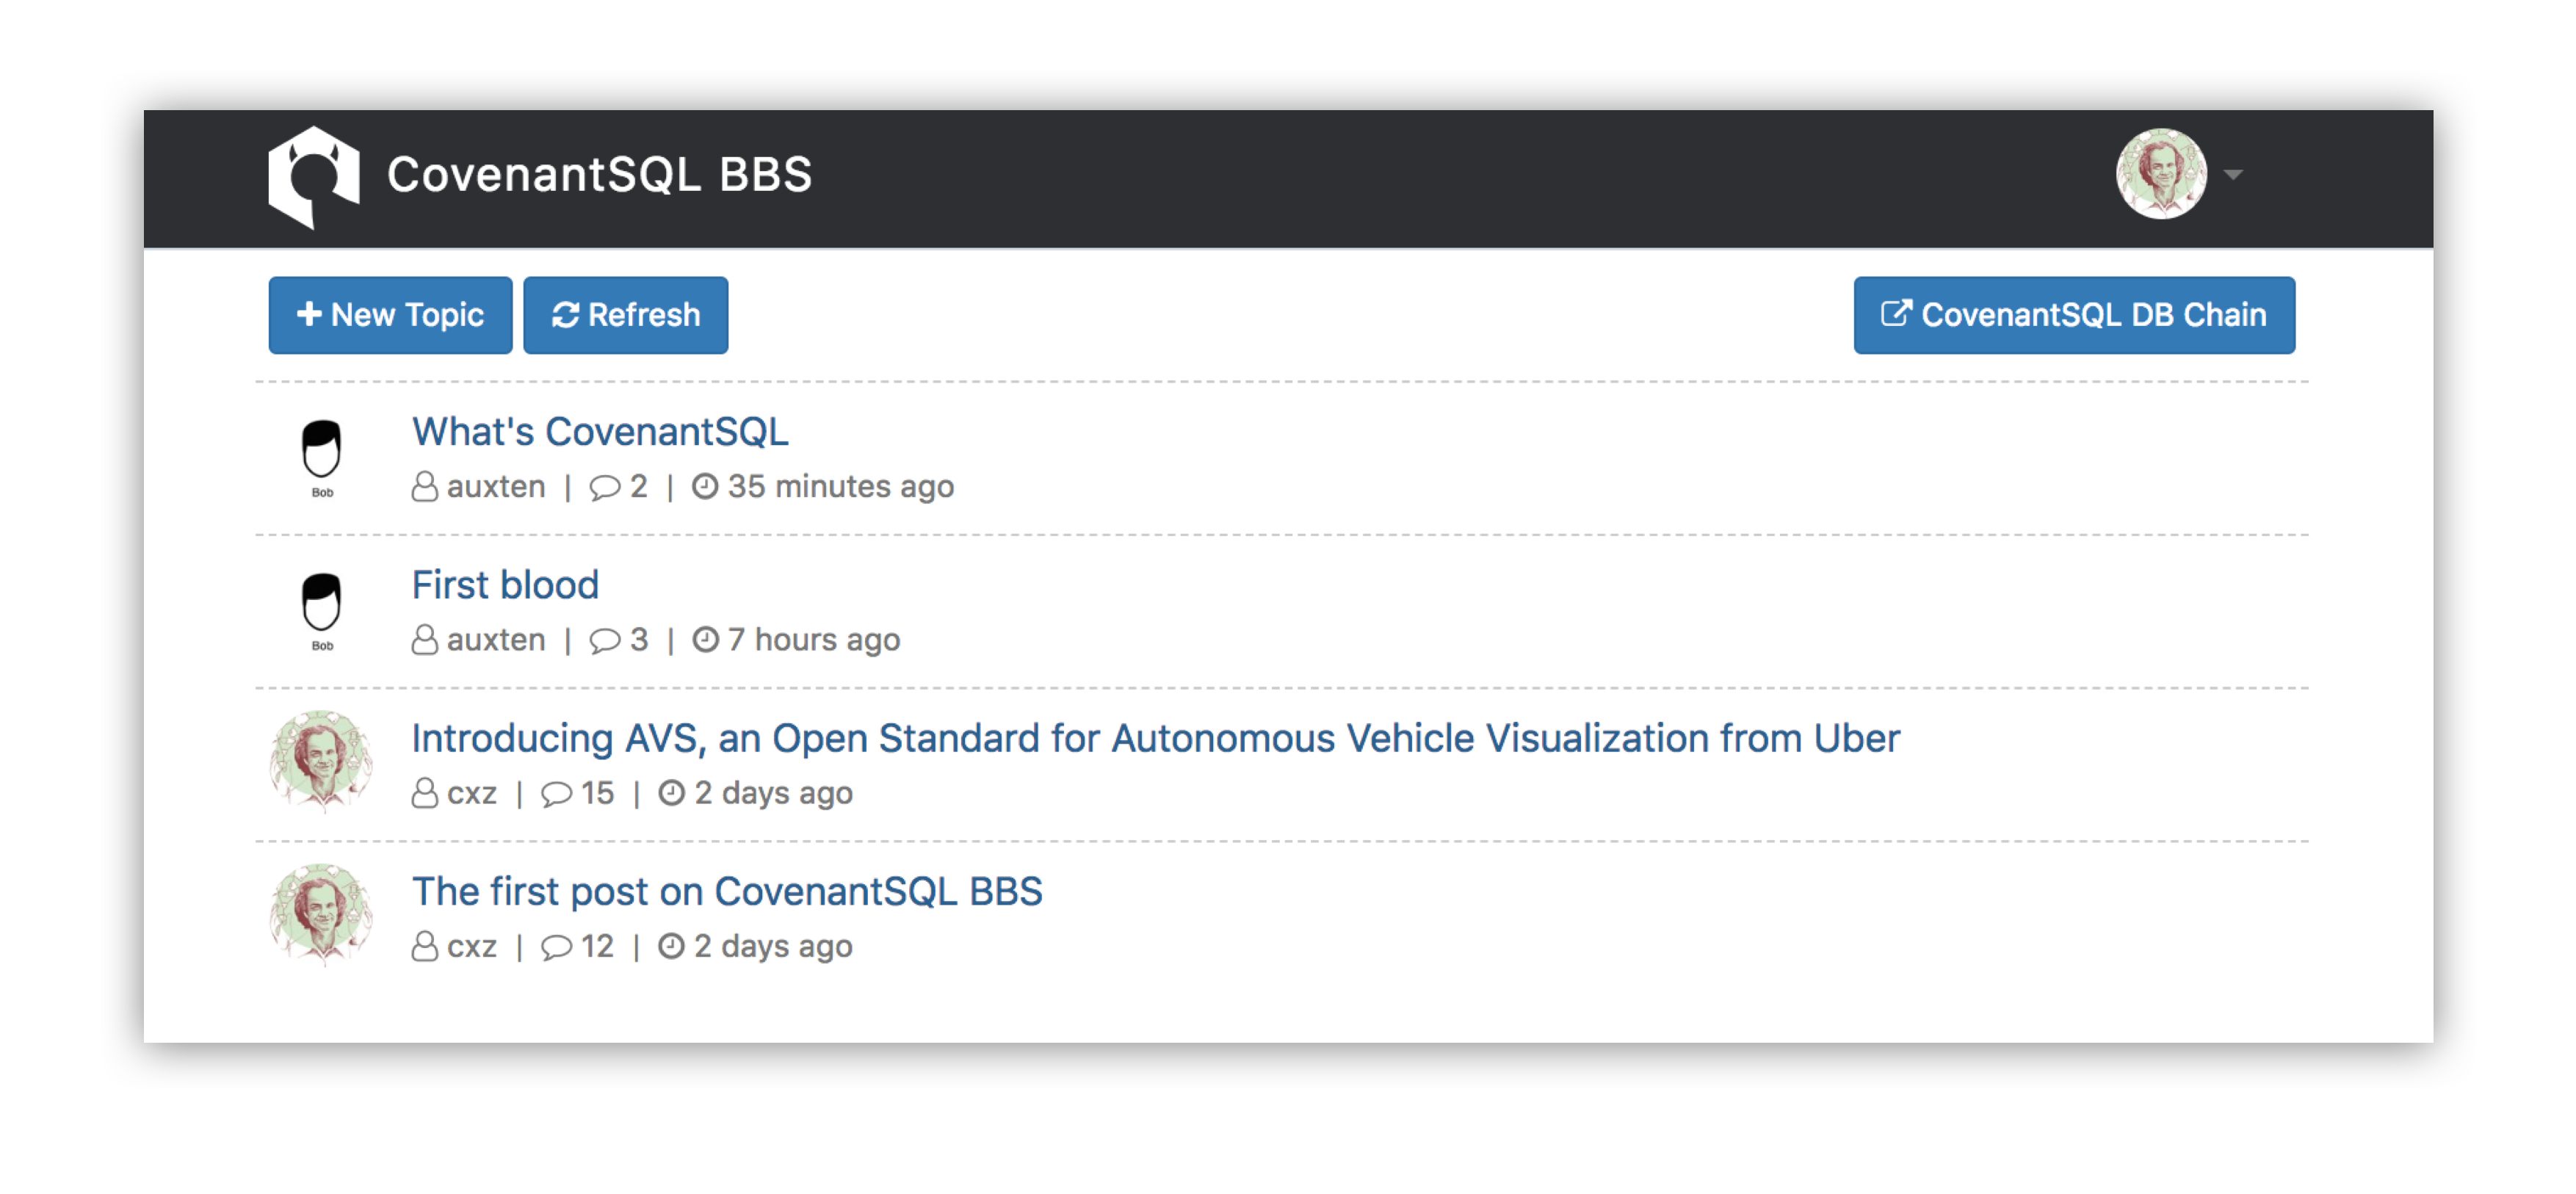The image size is (2576, 1194).
Task: Click the New Topic button
Action: pos(390,315)
